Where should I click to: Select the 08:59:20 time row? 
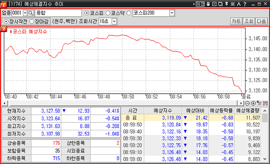pyautogui.click(x=191, y=145)
